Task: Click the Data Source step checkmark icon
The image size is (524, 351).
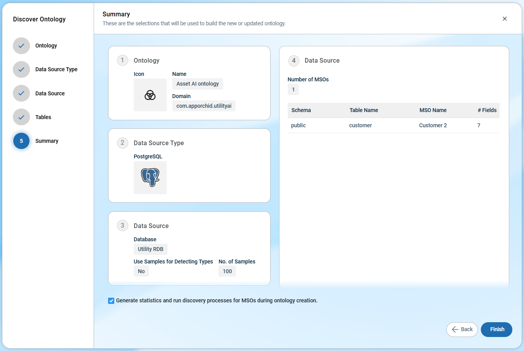Action: (x=21, y=93)
